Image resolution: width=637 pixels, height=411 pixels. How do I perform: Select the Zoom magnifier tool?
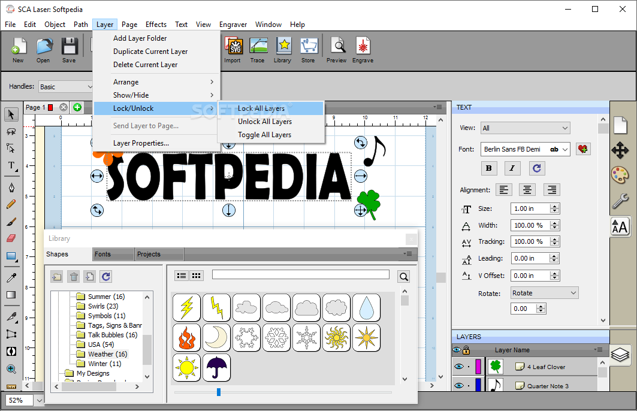pyautogui.click(x=11, y=369)
